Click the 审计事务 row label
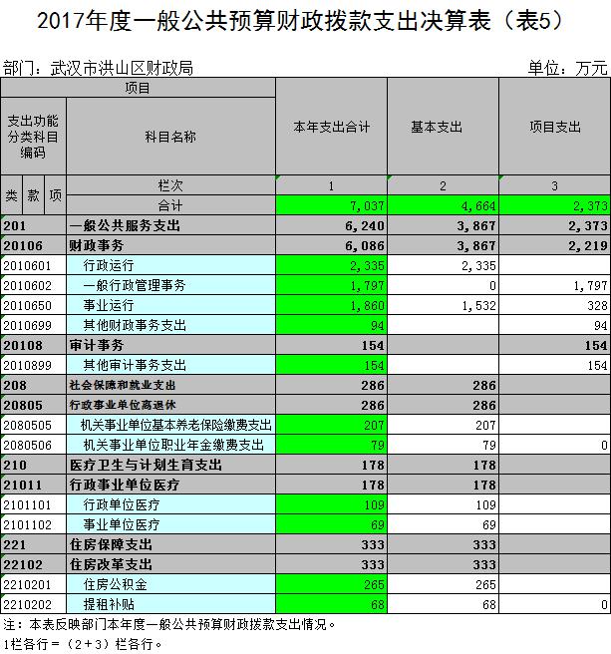 [90, 345]
